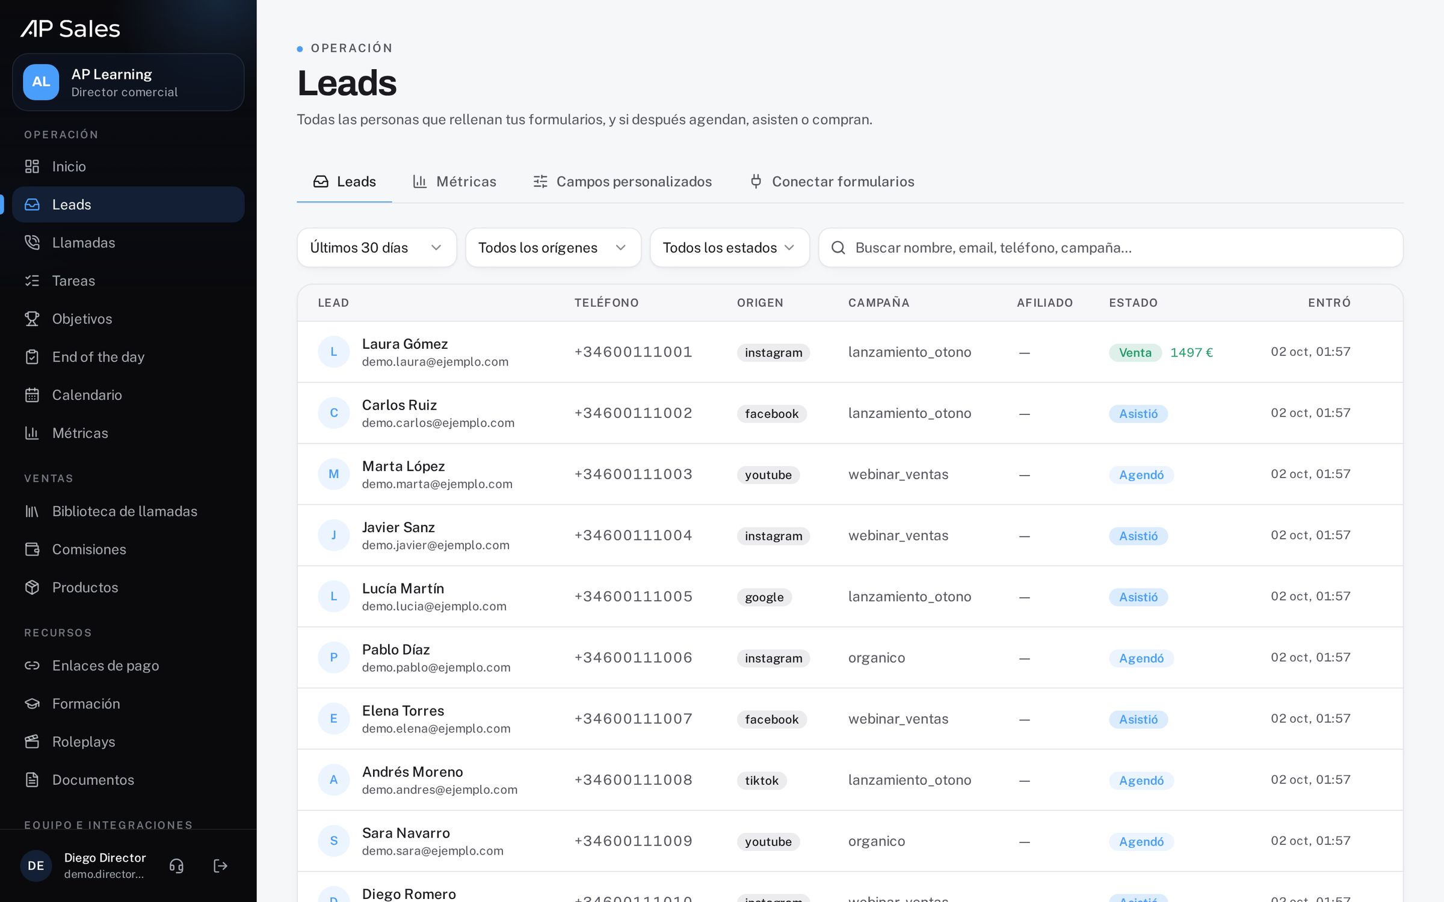
Task: Open Calendario in the sidebar
Action: point(128,395)
